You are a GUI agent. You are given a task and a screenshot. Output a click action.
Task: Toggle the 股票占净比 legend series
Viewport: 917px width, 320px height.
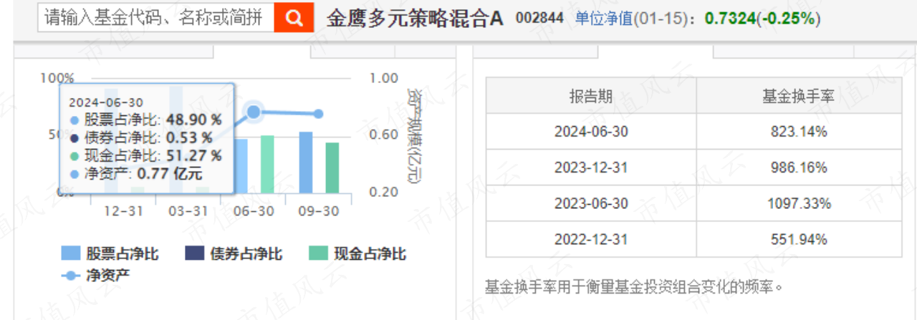pyautogui.click(x=110, y=253)
